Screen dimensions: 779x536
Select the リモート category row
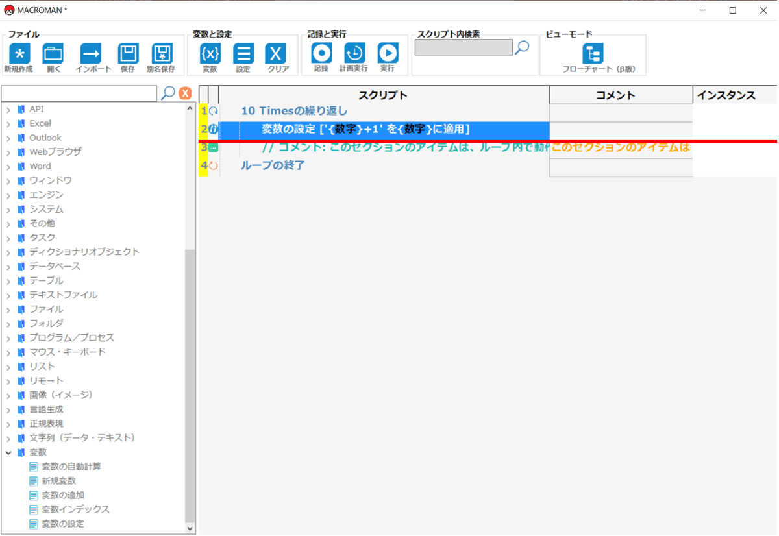(46, 381)
